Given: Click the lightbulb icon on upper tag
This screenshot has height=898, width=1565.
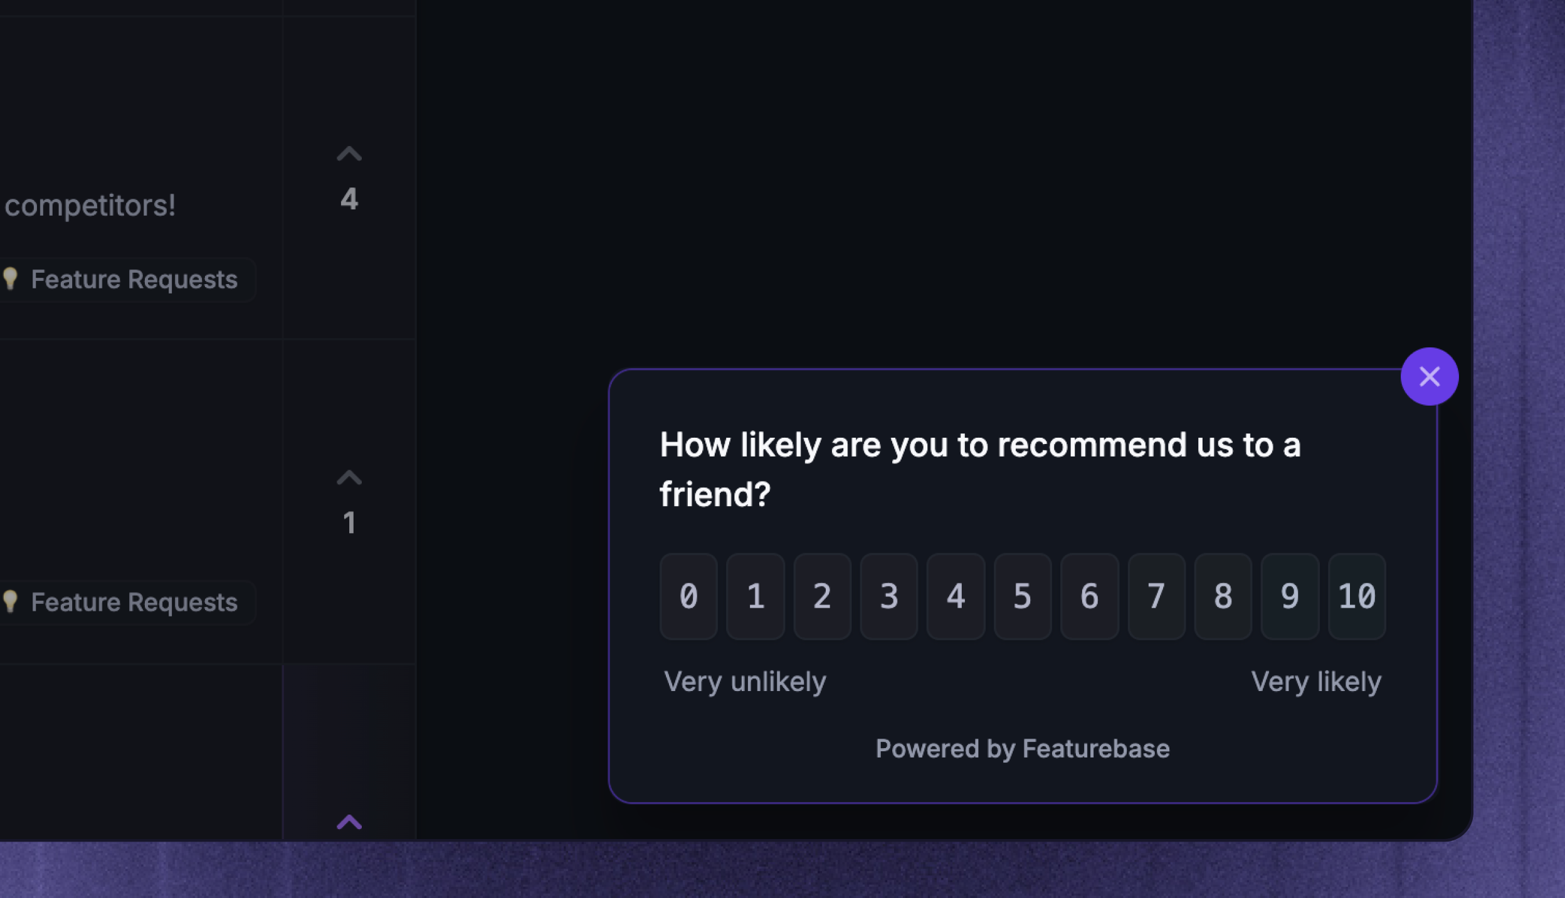Looking at the screenshot, I should coord(9,278).
